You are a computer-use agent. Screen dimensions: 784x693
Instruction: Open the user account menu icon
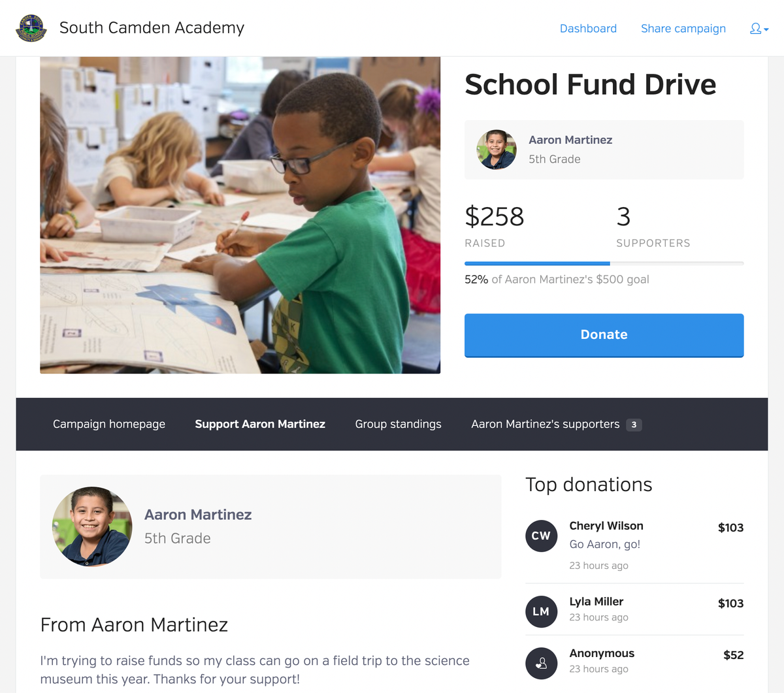click(x=759, y=29)
